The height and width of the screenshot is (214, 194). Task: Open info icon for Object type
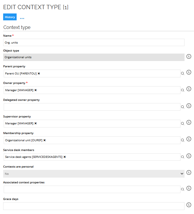(x=189, y=56)
